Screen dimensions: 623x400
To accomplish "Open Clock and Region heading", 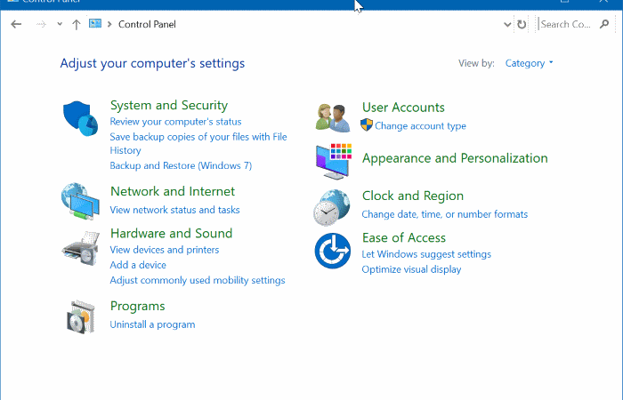I will coord(413,196).
